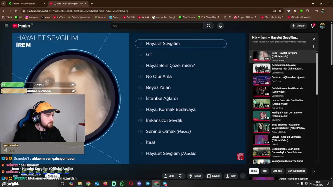Open notifications bell
Screen dimensions: 333x187
point(313,26)
